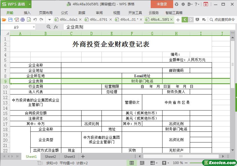Select column H header
Screen dimensions: 237x166
pyautogui.click(x=176, y=33)
